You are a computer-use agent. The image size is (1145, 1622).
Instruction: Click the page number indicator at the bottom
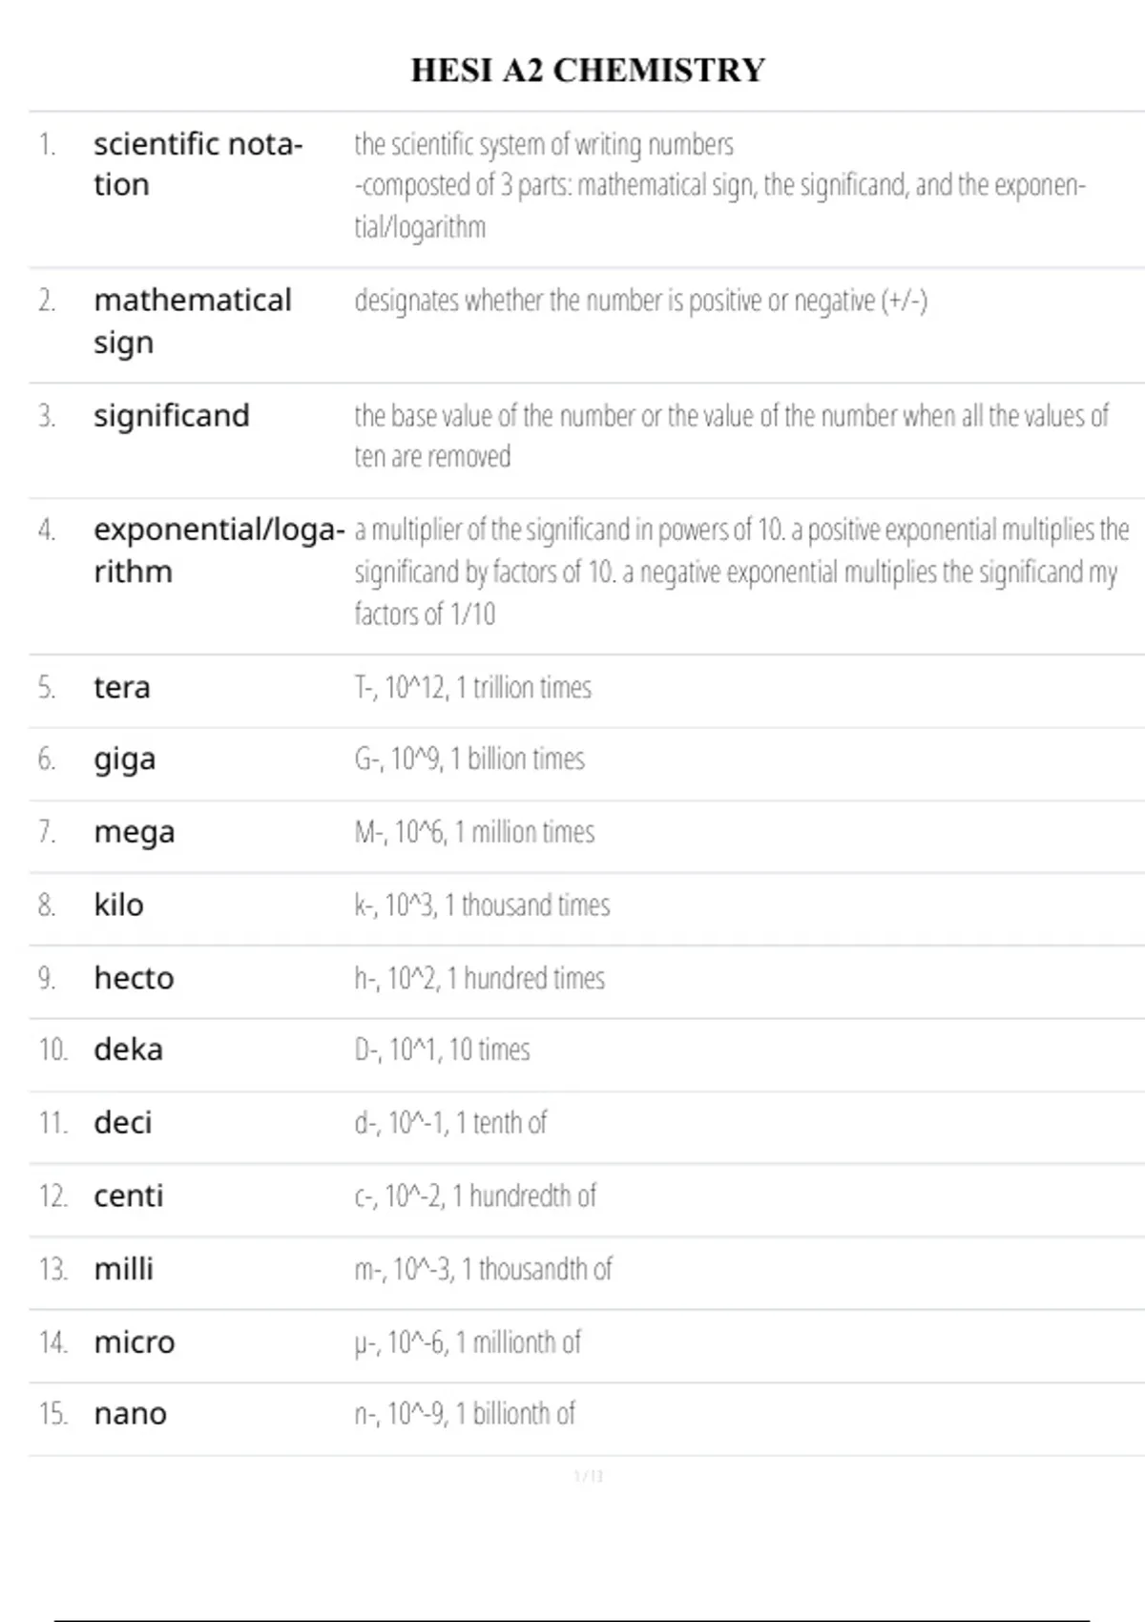pyautogui.click(x=589, y=1477)
